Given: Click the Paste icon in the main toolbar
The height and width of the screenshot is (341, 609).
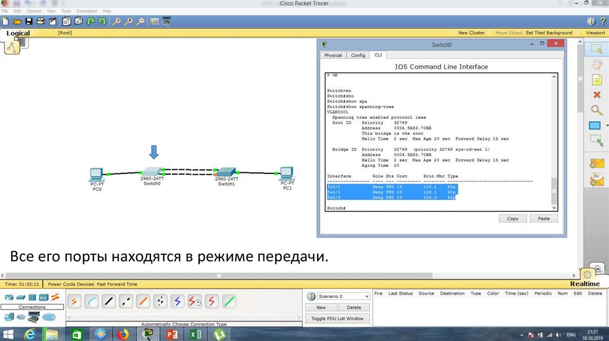Looking at the screenshot, I should click(x=79, y=21).
